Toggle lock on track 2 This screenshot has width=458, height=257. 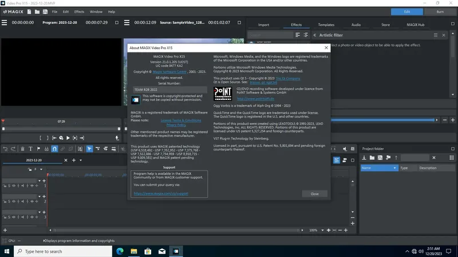pyautogui.click(x=5, y=202)
